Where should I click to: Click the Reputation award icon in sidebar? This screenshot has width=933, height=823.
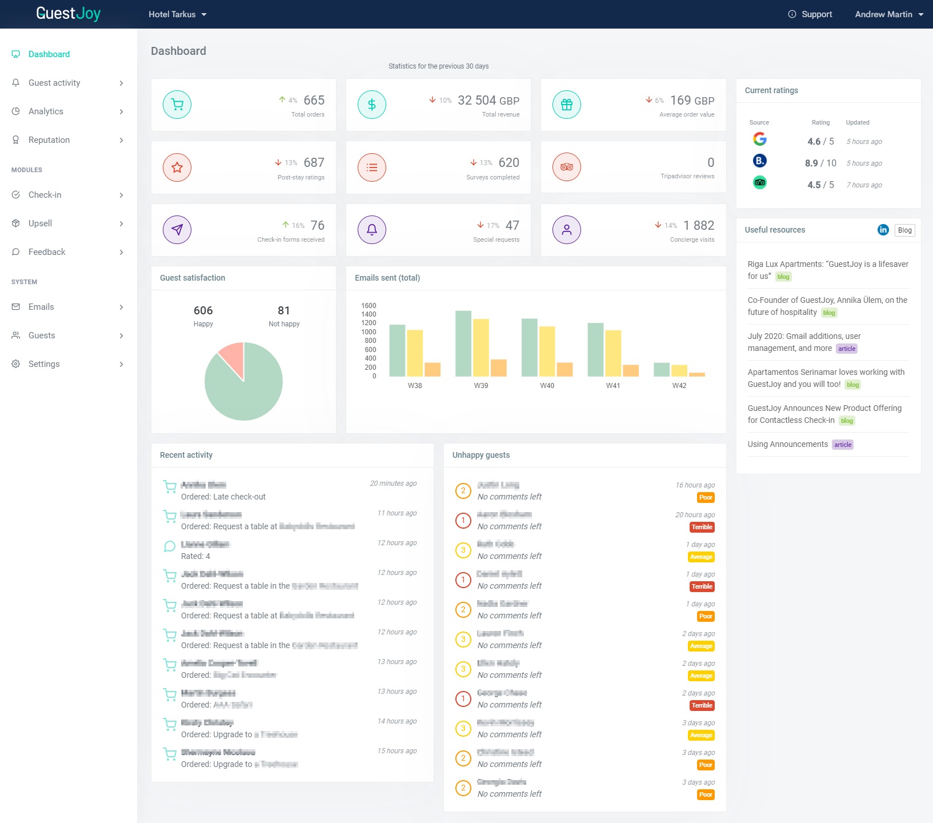16,140
